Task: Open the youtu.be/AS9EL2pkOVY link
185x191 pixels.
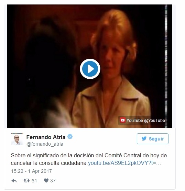Action: pyautogui.click(x=124, y=163)
